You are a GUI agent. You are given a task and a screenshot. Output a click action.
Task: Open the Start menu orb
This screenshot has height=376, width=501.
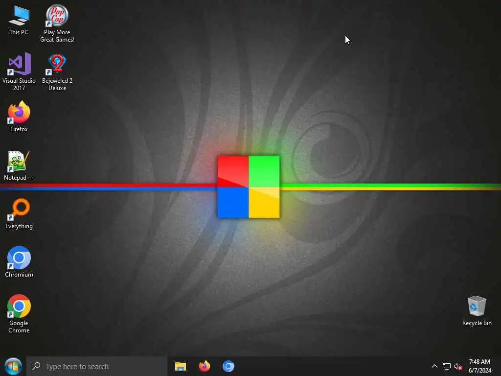(x=13, y=366)
